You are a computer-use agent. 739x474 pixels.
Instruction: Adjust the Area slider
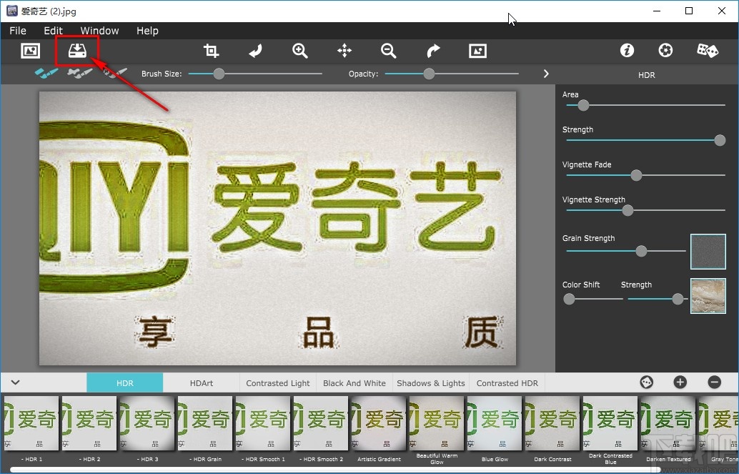[583, 105]
